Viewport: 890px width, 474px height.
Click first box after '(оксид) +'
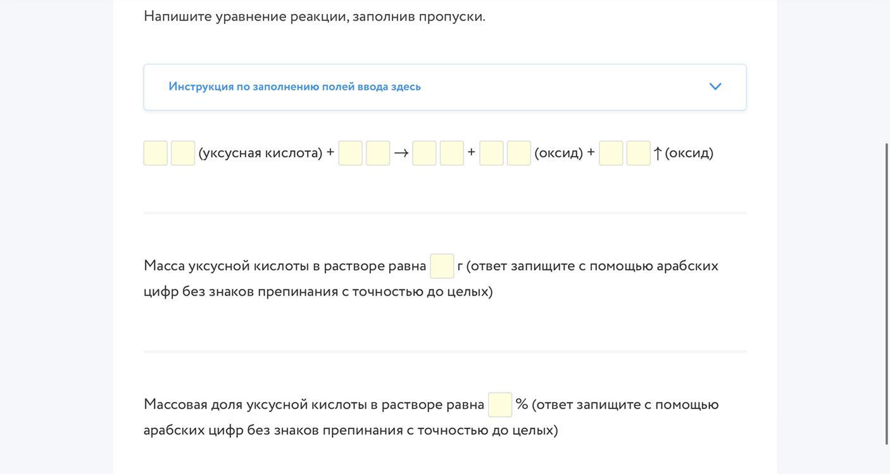click(611, 153)
